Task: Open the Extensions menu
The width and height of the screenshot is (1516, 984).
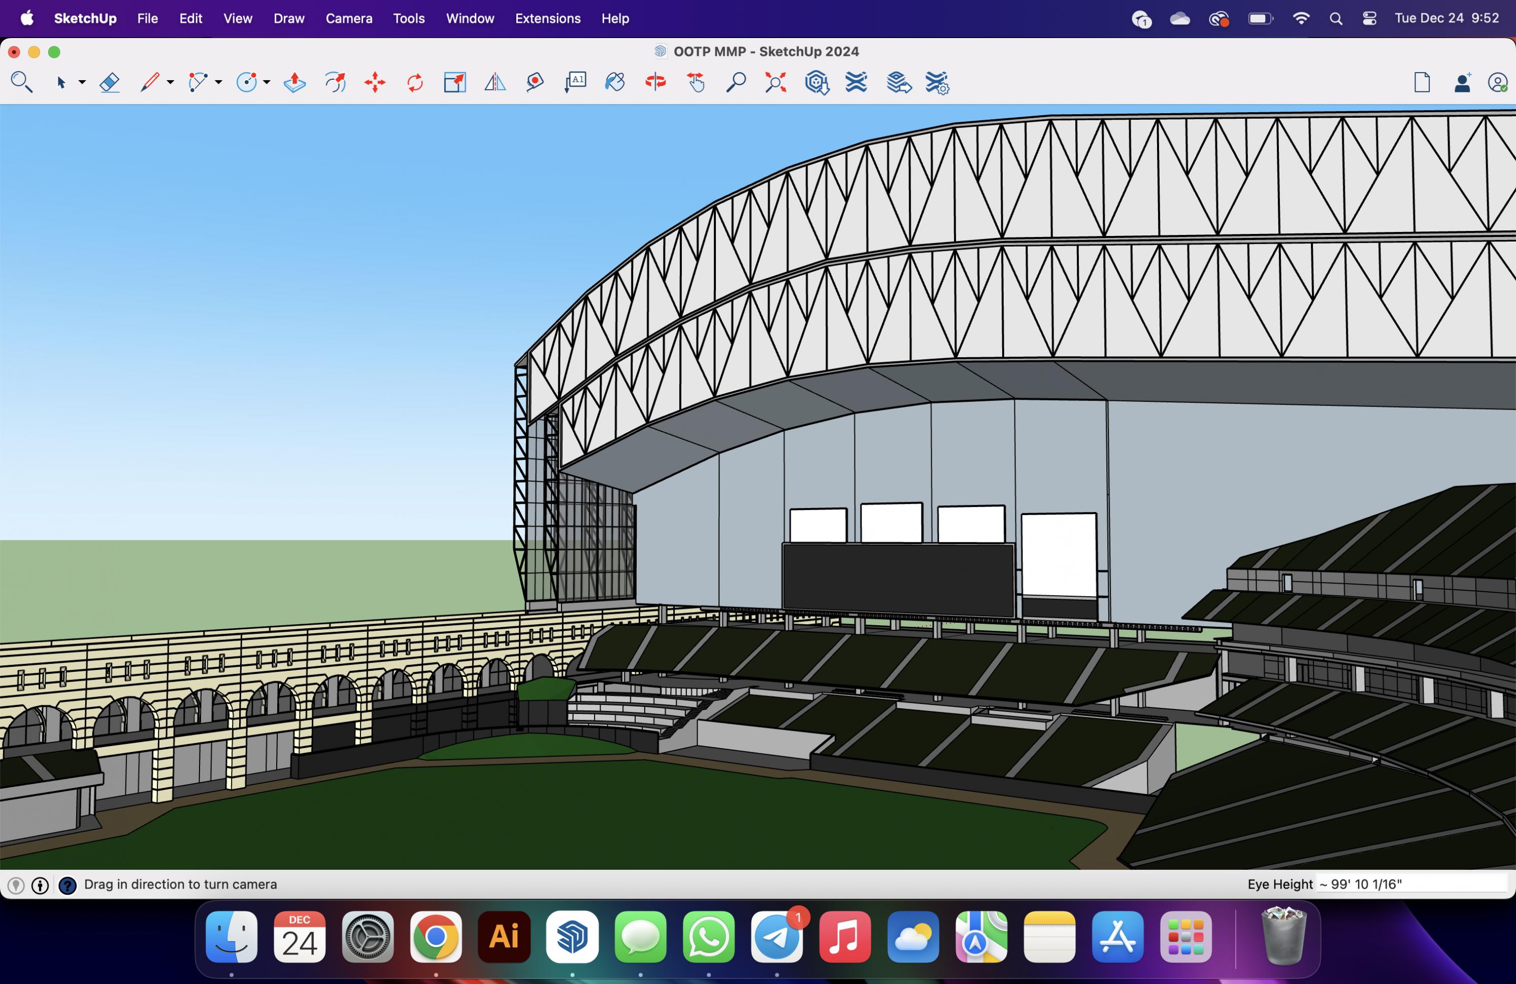Action: click(547, 18)
